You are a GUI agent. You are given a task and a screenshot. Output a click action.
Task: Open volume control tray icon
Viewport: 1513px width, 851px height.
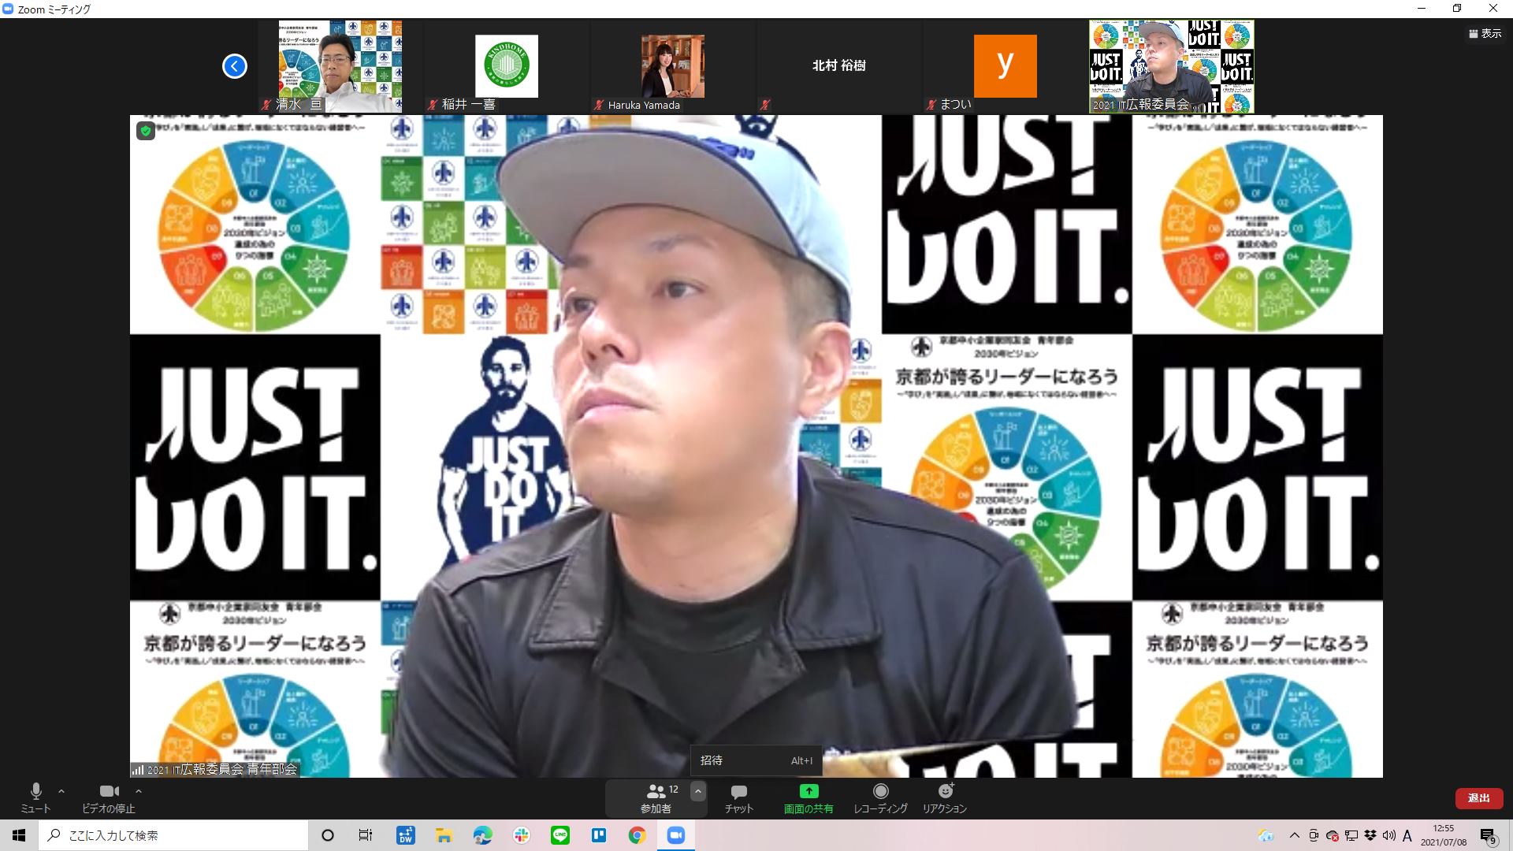pyautogui.click(x=1388, y=835)
